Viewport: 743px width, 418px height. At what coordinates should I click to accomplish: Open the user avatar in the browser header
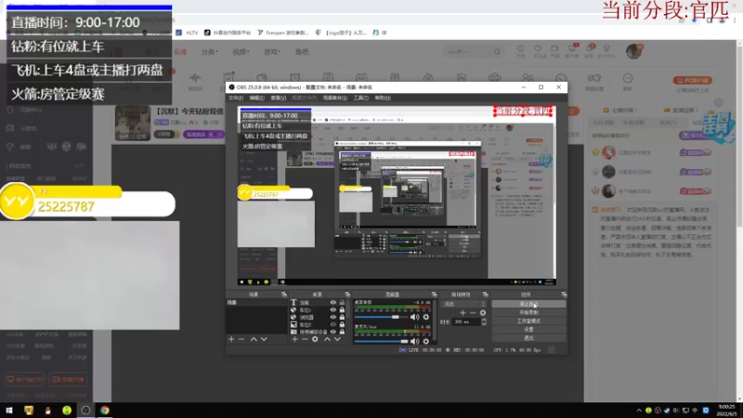[x=634, y=51]
